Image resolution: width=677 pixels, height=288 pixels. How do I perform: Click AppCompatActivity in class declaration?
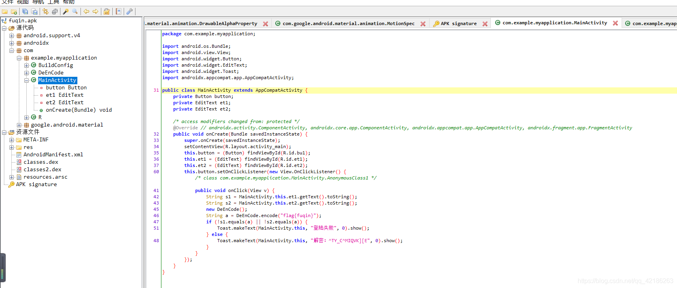coord(279,90)
